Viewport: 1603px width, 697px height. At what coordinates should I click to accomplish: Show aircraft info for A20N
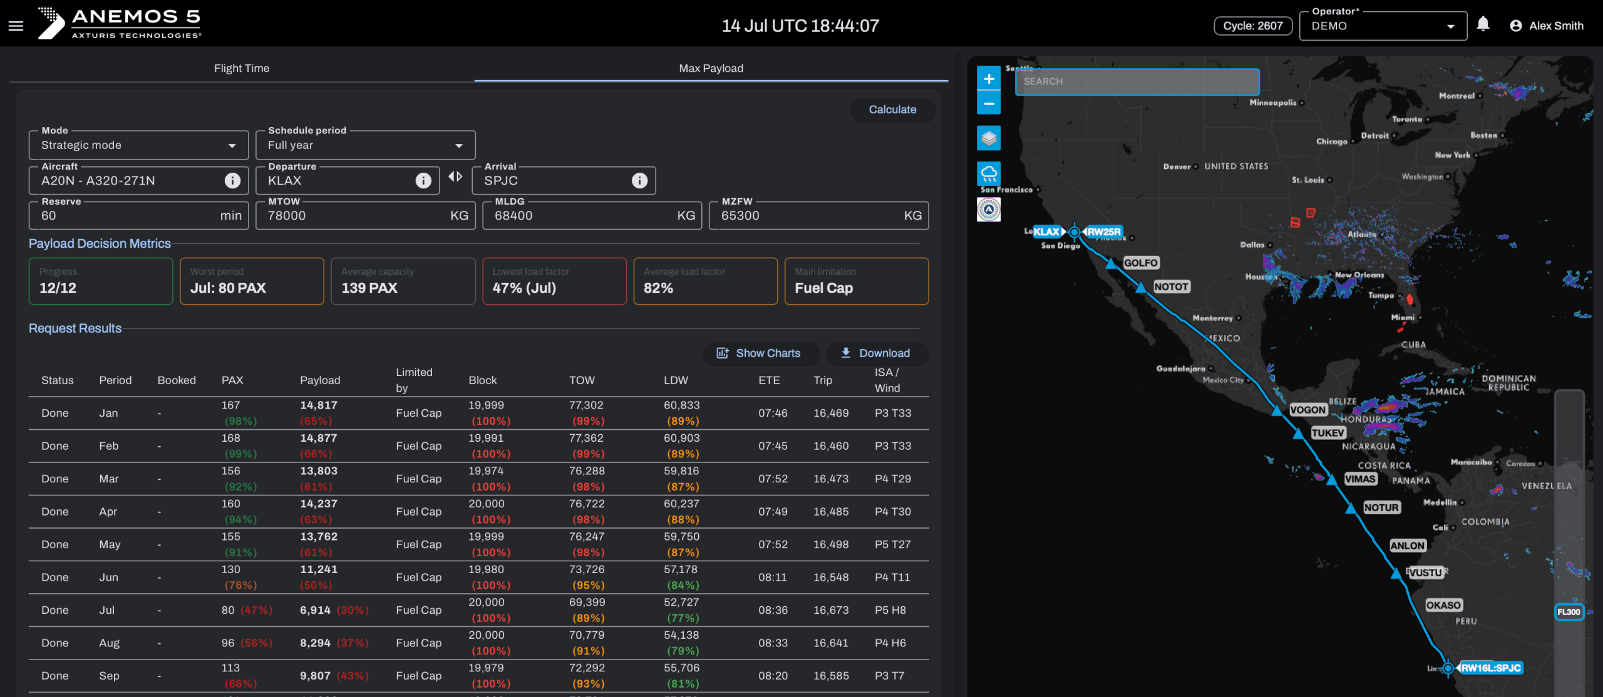pyautogui.click(x=232, y=181)
